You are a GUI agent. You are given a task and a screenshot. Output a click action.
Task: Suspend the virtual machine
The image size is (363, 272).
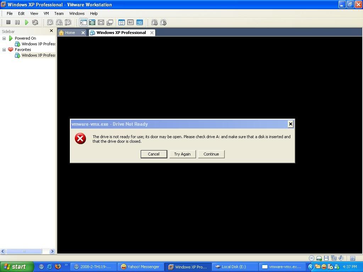[17, 22]
